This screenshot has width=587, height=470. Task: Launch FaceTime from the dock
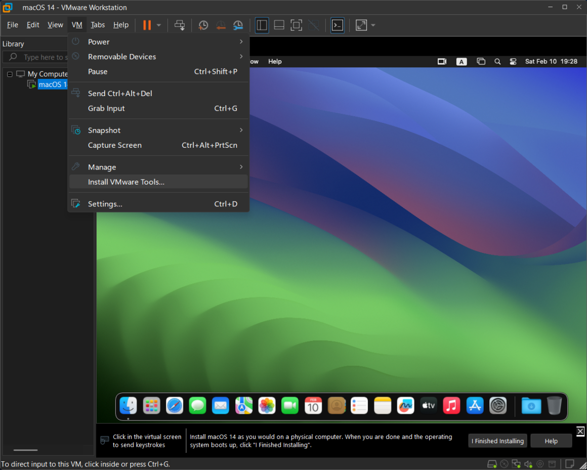click(x=290, y=406)
